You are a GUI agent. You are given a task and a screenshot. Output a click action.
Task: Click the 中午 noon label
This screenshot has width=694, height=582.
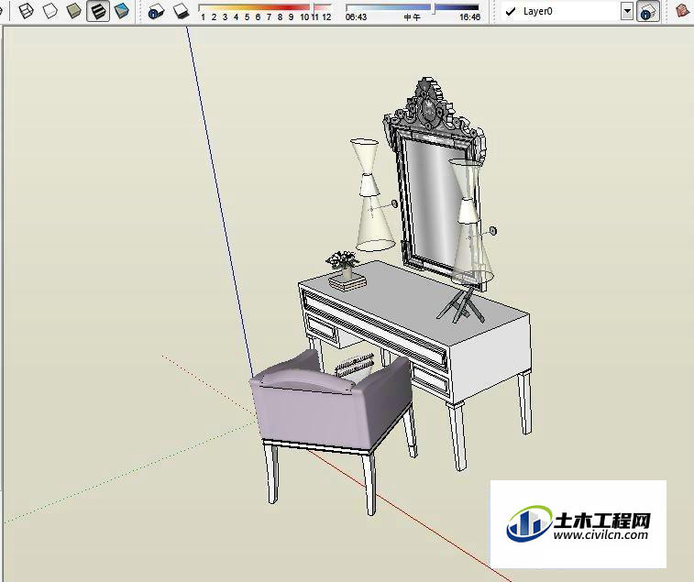pyautogui.click(x=412, y=17)
